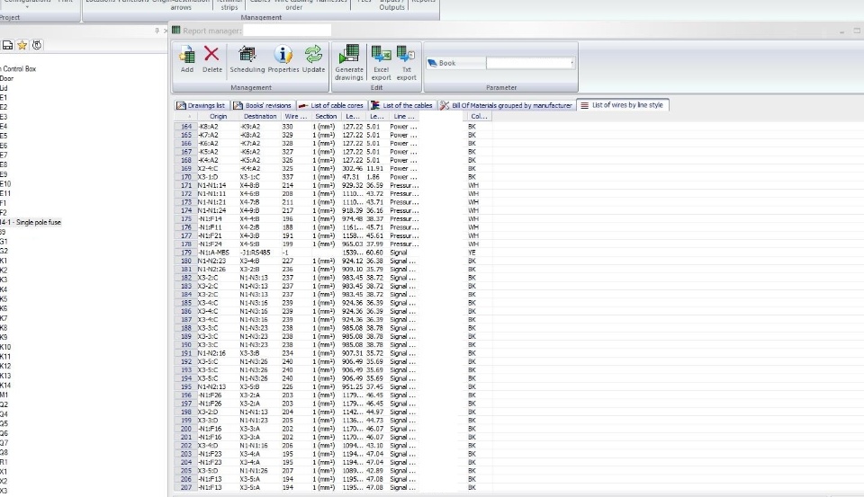
Task: Click the Wire column header
Action: click(x=296, y=116)
